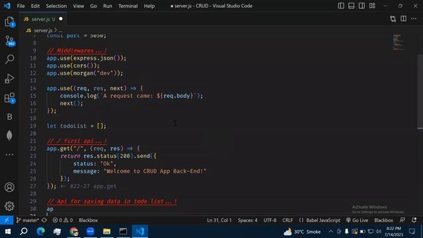The image size is (423, 238).
Task: Close server.js tab via unsaved dot
Action: (x=61, y=19)
